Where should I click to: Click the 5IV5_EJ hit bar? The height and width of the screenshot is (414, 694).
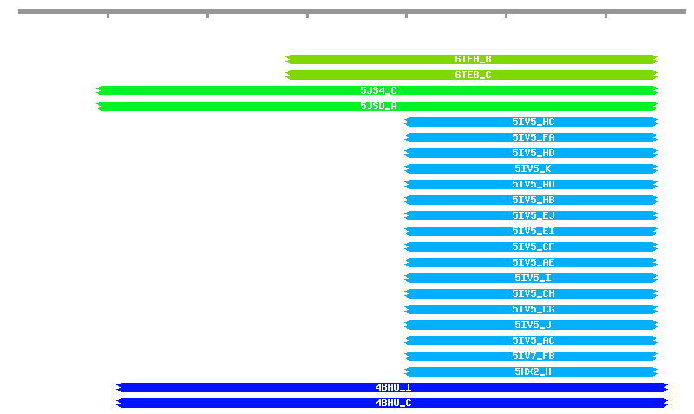[531, 216]
